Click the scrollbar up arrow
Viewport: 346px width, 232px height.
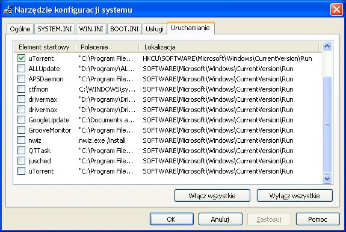[327, 46]
